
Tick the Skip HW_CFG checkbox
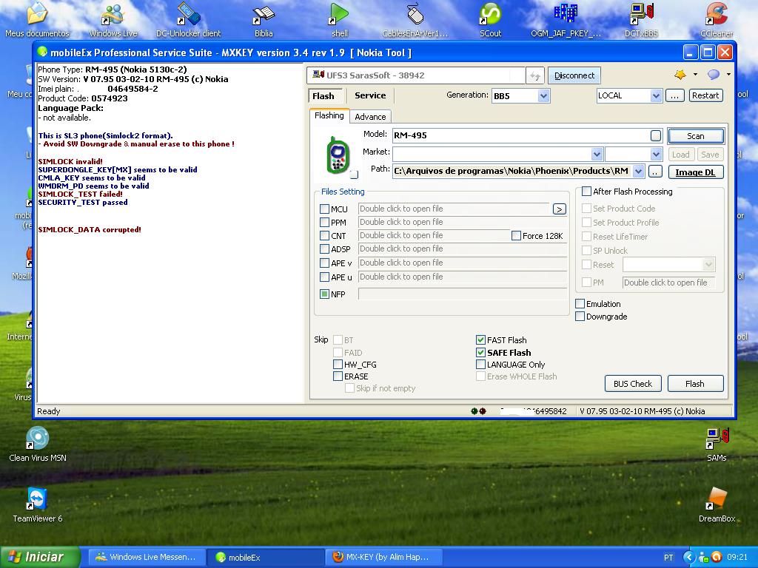[338, 365]
